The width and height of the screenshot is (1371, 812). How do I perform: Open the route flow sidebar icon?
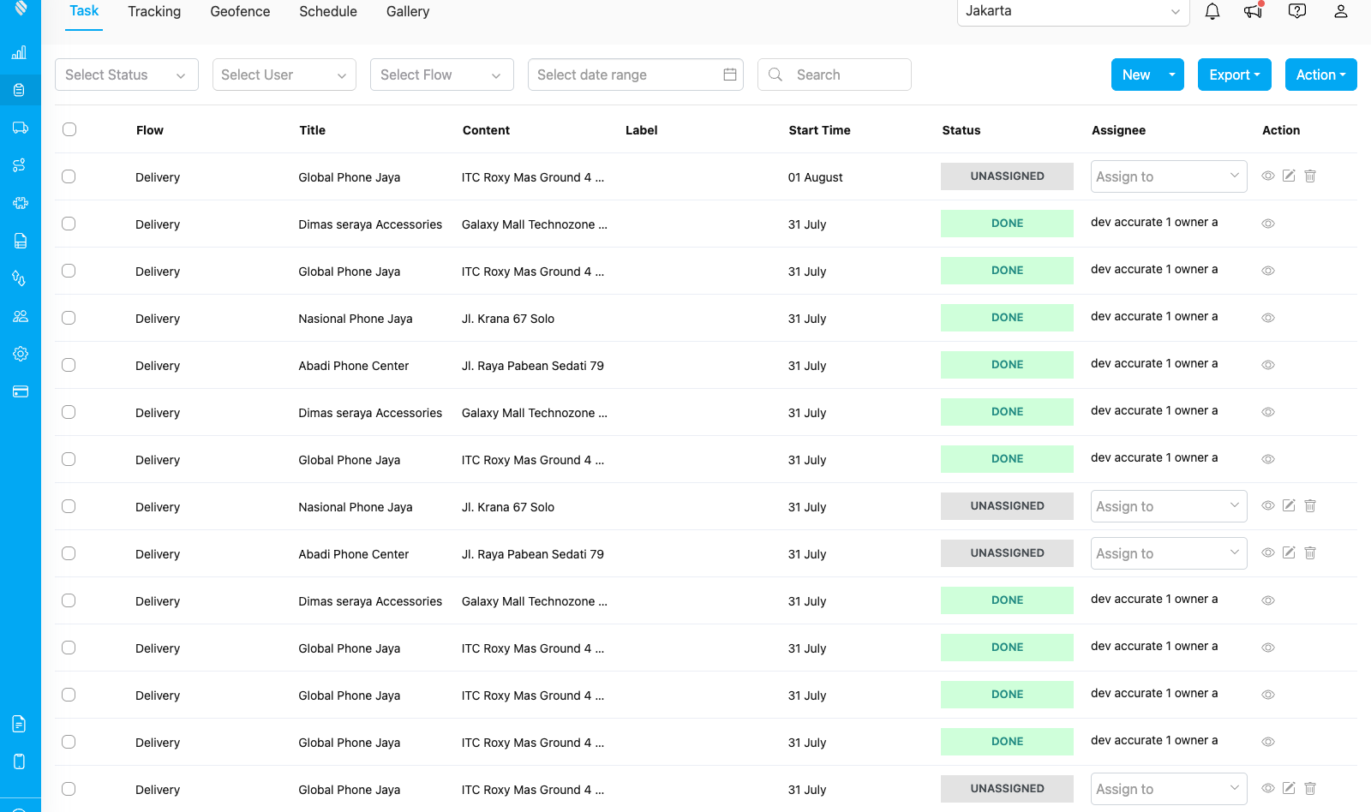click(20, 165)
